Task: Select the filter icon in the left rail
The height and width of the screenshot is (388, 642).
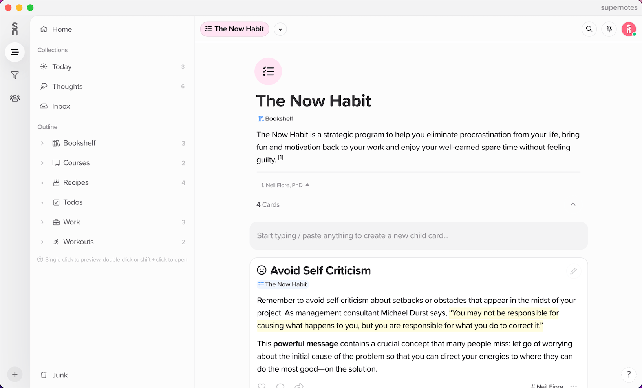Action: 15,75
